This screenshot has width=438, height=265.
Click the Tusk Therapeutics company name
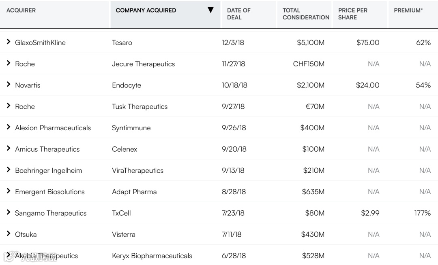tap(140, 106)
